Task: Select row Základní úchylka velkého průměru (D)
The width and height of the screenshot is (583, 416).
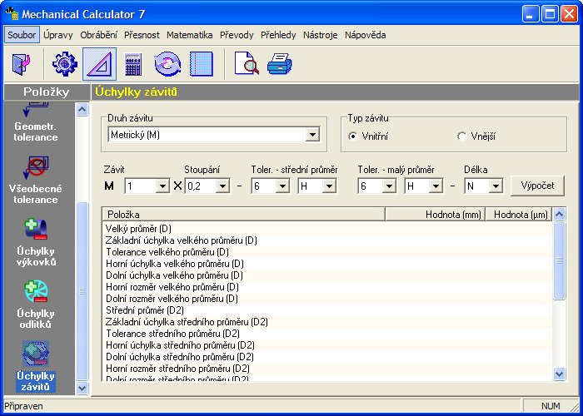Action: tap(327, 240)
